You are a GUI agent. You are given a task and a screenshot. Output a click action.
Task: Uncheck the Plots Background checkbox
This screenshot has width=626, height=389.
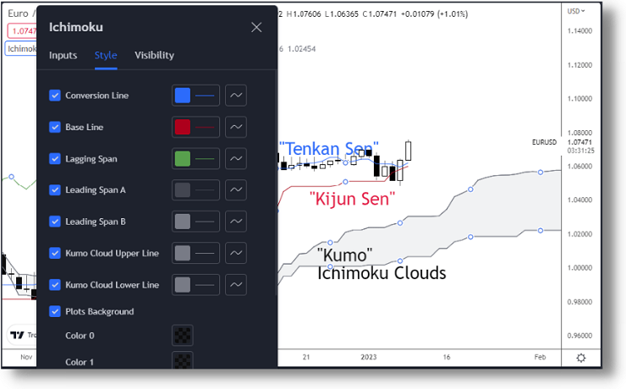(55, 311)
